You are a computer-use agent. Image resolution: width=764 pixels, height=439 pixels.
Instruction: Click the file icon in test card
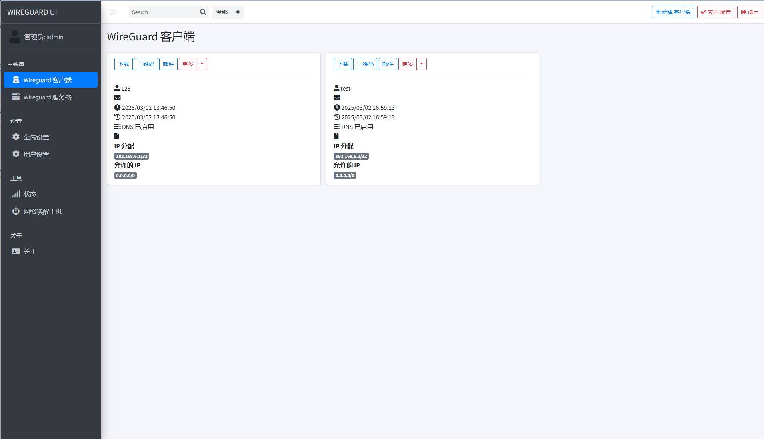click(x=336, y=136)
